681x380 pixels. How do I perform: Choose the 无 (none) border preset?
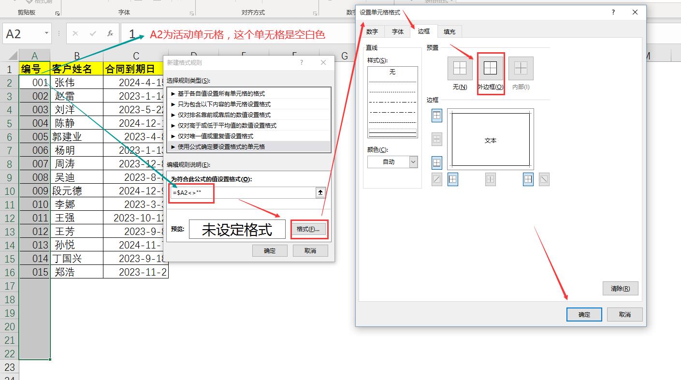click(x=460, y=68)
